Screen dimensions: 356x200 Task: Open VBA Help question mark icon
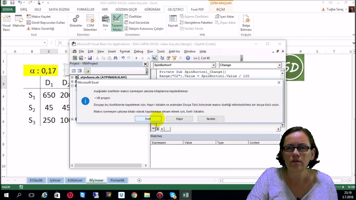[188, 58]
